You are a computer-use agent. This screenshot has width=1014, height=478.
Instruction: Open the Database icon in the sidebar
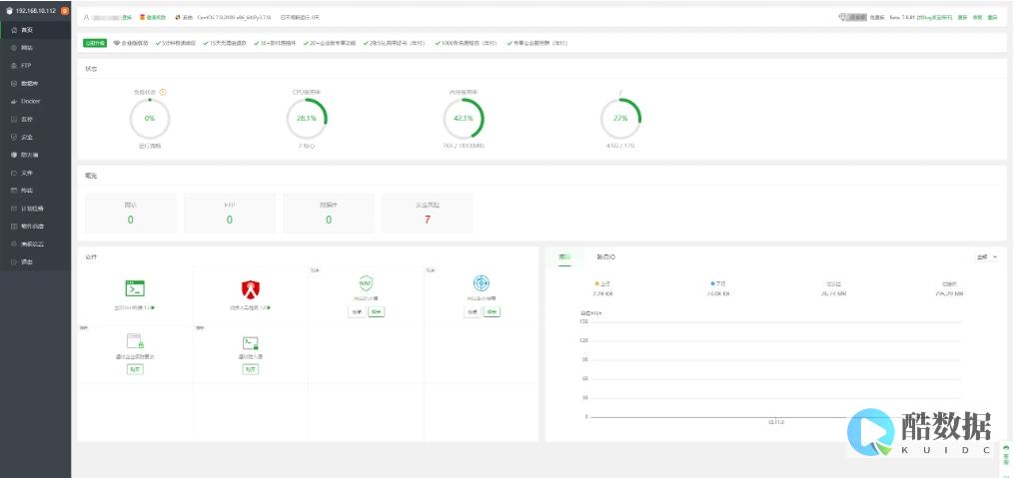tap(14, 84)
